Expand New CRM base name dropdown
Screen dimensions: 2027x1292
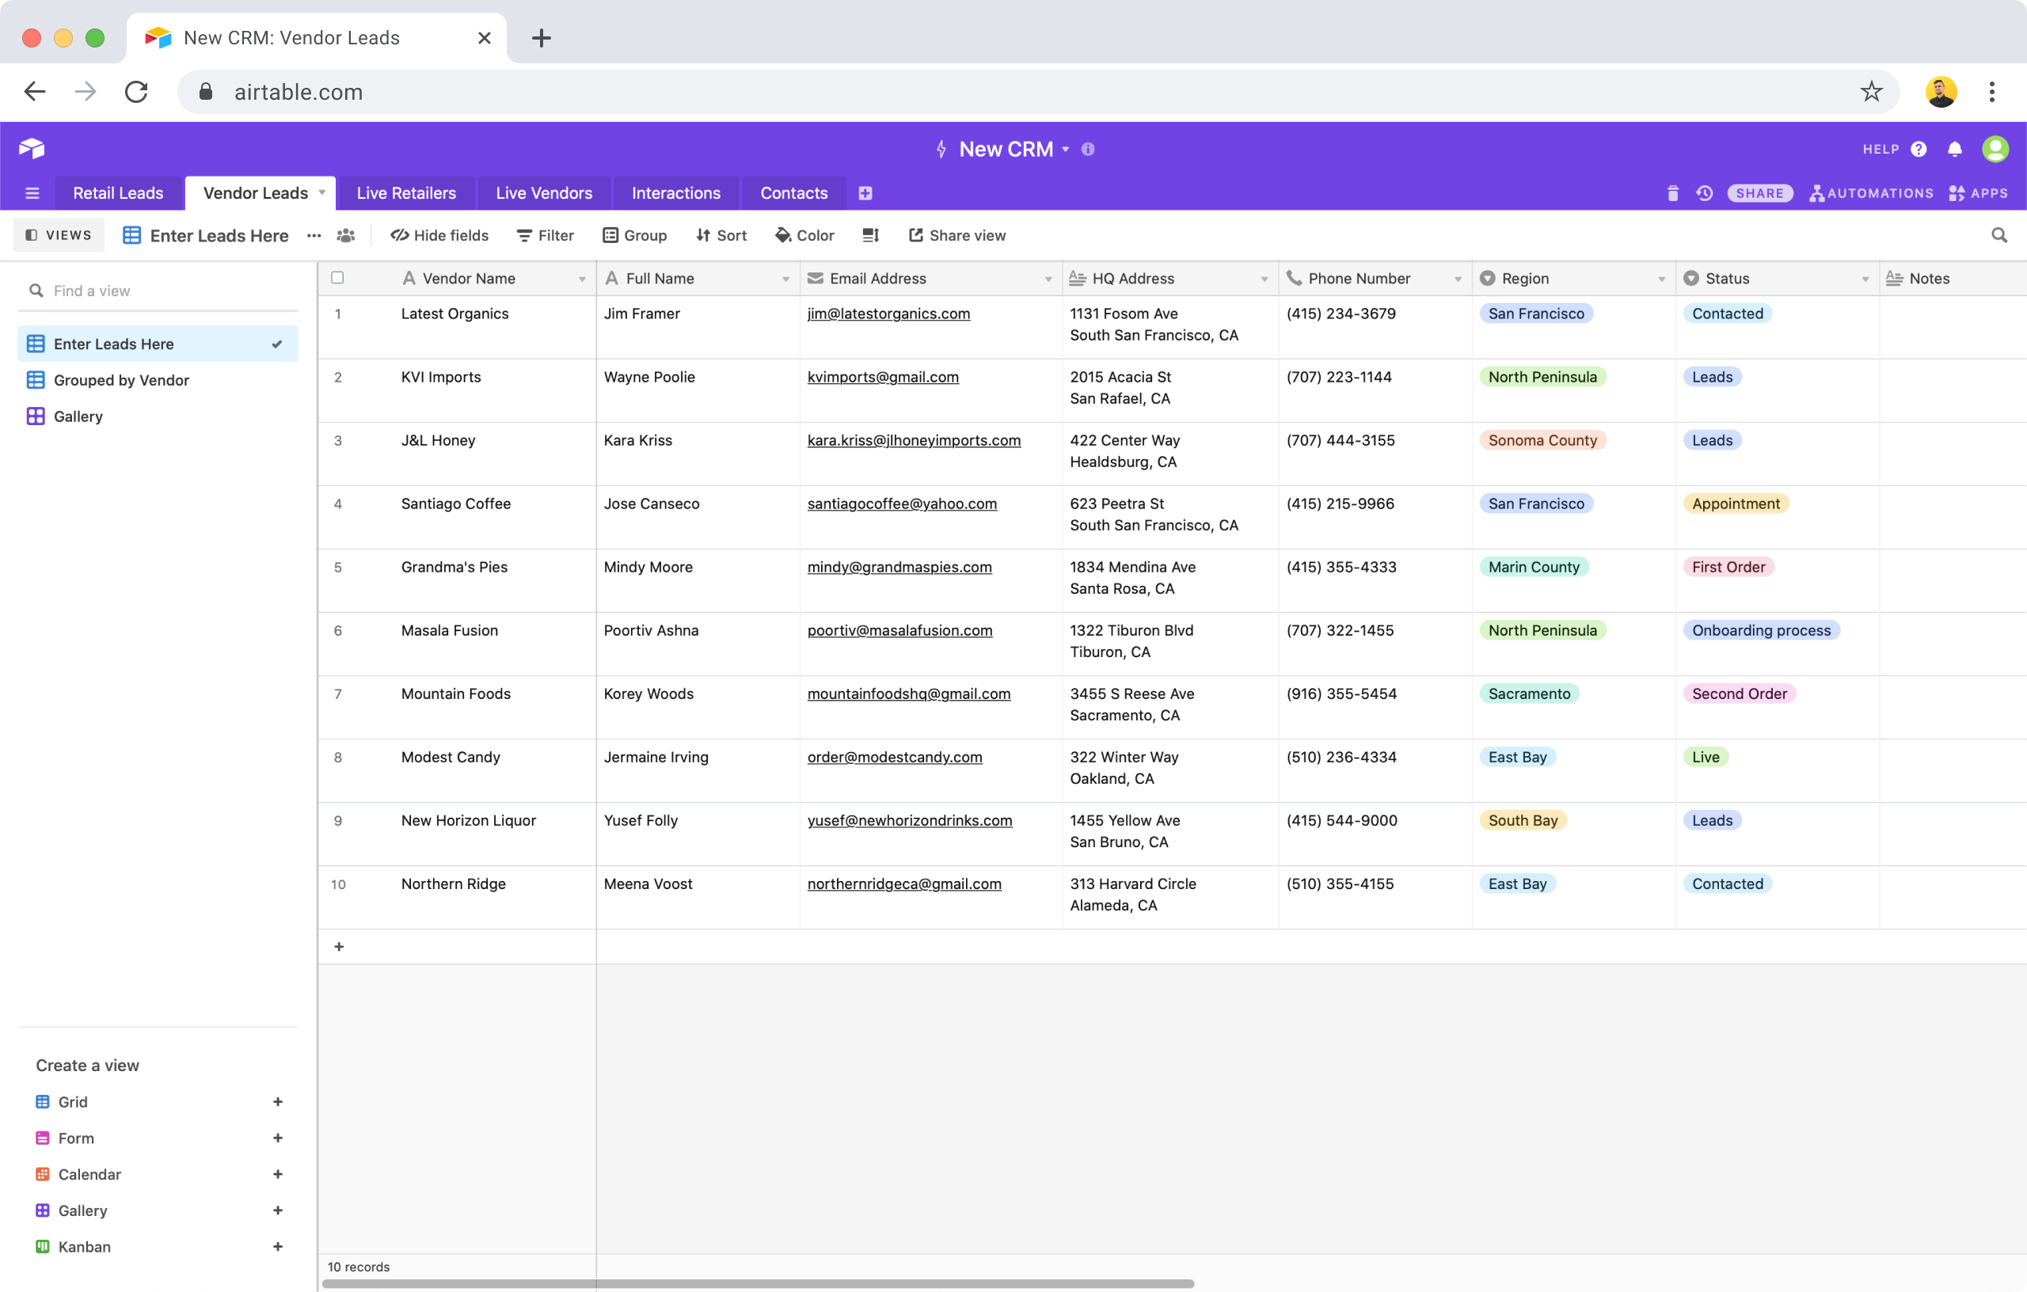pyautogui.click(x=1066, y=149)
